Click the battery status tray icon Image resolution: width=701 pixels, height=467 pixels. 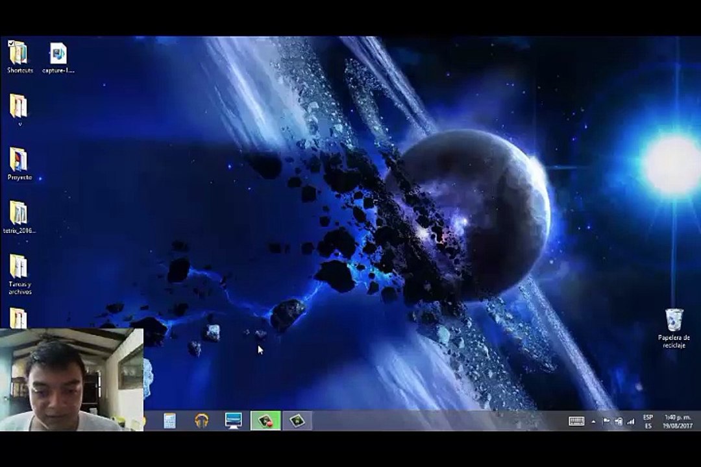click(x=619, y=422)
